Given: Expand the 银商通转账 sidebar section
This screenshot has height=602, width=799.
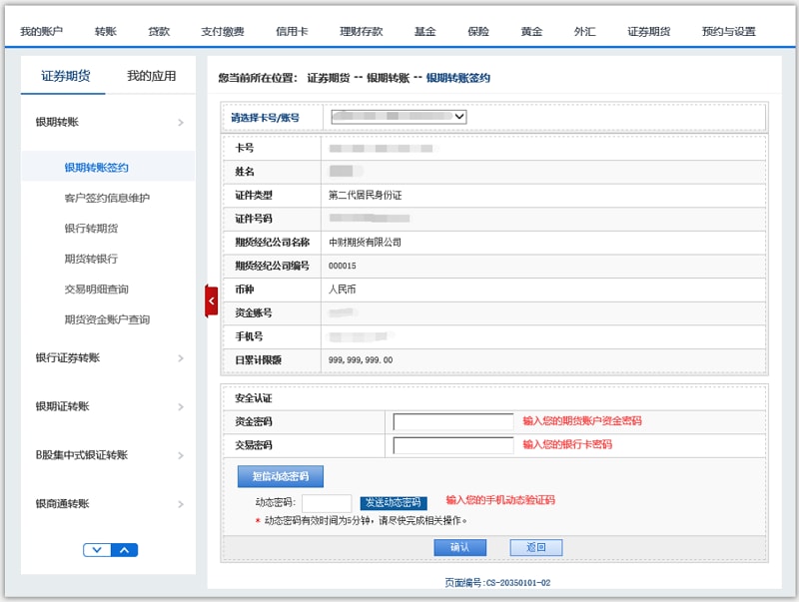Looking at the screenshot, I should pos(180,504).
